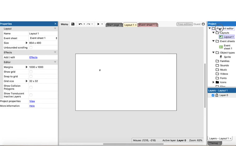The width and height of the screenshot is (236, 167).
Task: Click the Layout 1 layout icon
Action: point(221,37)
